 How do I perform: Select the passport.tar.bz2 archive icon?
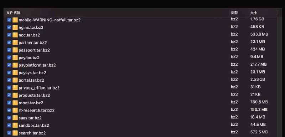point(15,50)
